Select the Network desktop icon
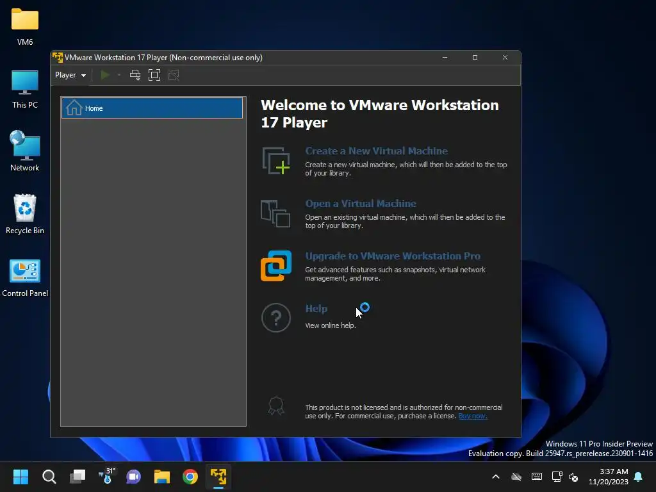The image size is (656, 492). click(x=25, y=151)
